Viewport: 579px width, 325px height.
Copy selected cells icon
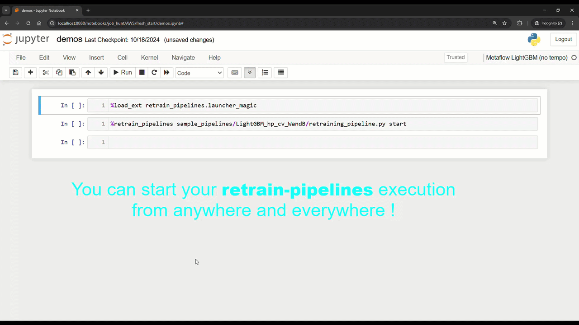(x=59, y=72)
